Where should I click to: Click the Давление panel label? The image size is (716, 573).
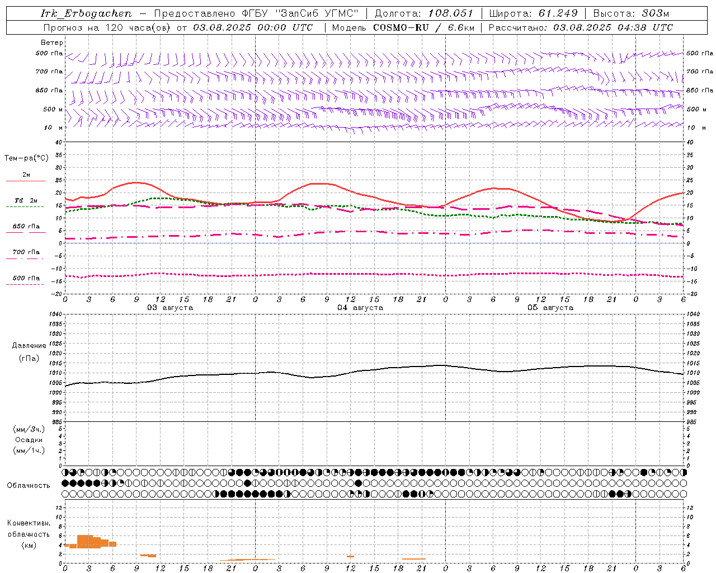click(x=29, y=346)
